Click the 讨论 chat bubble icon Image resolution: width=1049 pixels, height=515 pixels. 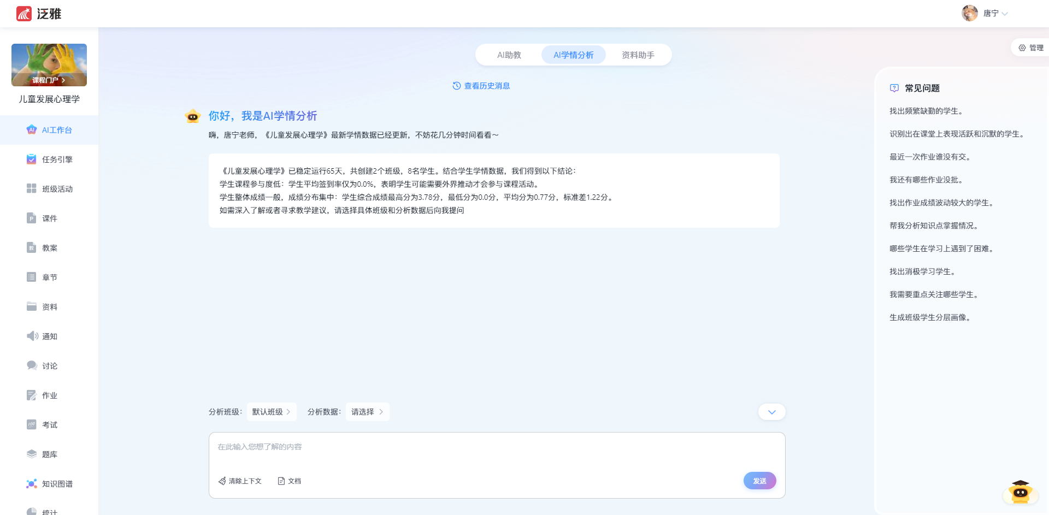[x=32, y=366]
